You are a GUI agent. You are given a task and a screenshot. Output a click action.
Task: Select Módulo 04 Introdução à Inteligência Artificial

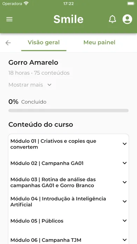point(58,202)
